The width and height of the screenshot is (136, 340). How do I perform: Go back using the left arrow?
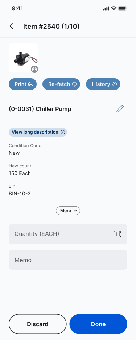pos(12,27)
